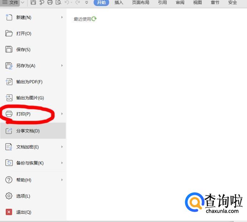The image size is (247, 222).
Task: Expand the 新建(N) submenu arrow
Action: (x=62, y=17)
